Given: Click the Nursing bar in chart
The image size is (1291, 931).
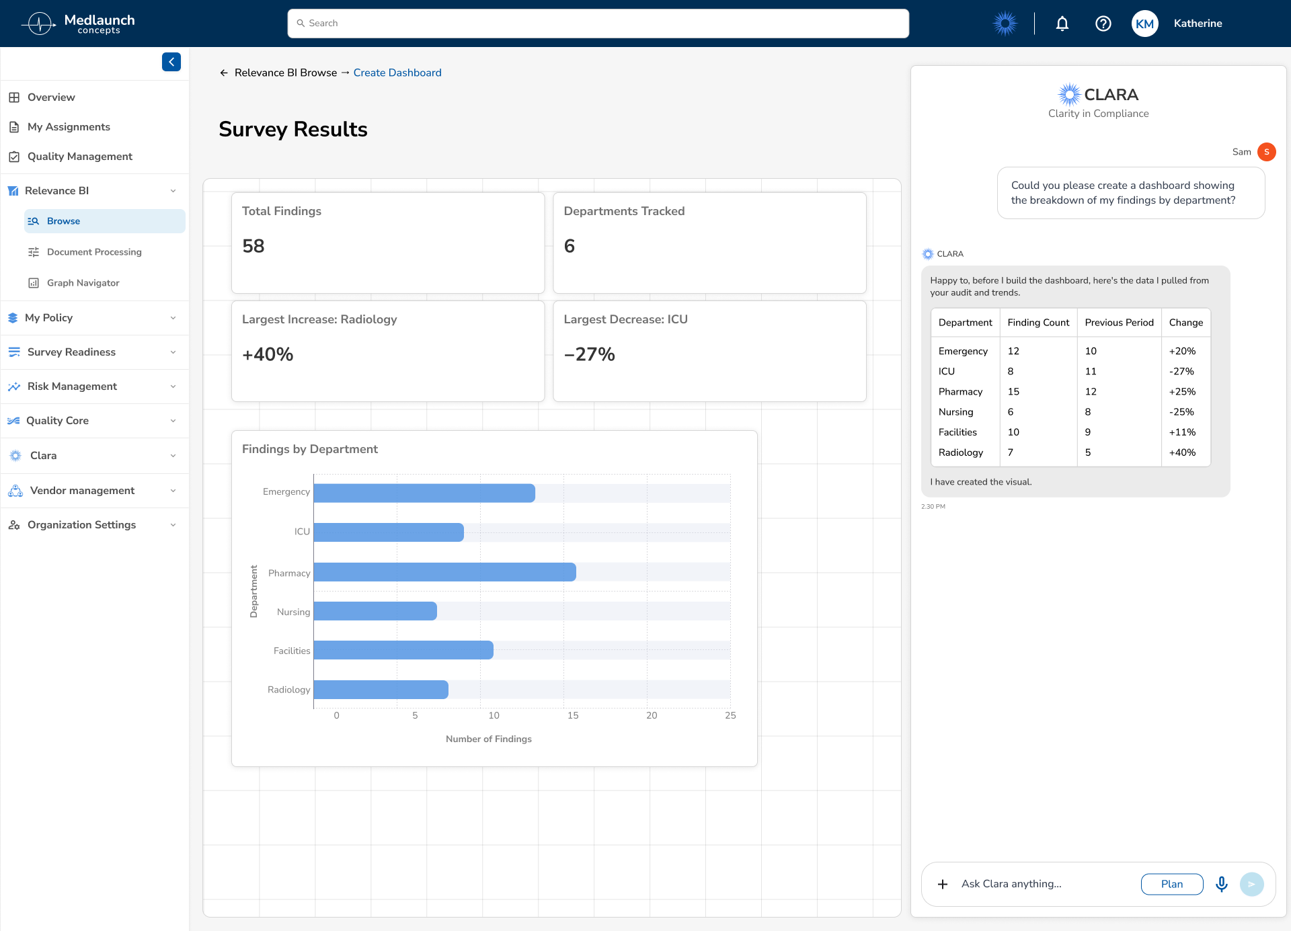Looking at the screenshot, I should (375, 611).
